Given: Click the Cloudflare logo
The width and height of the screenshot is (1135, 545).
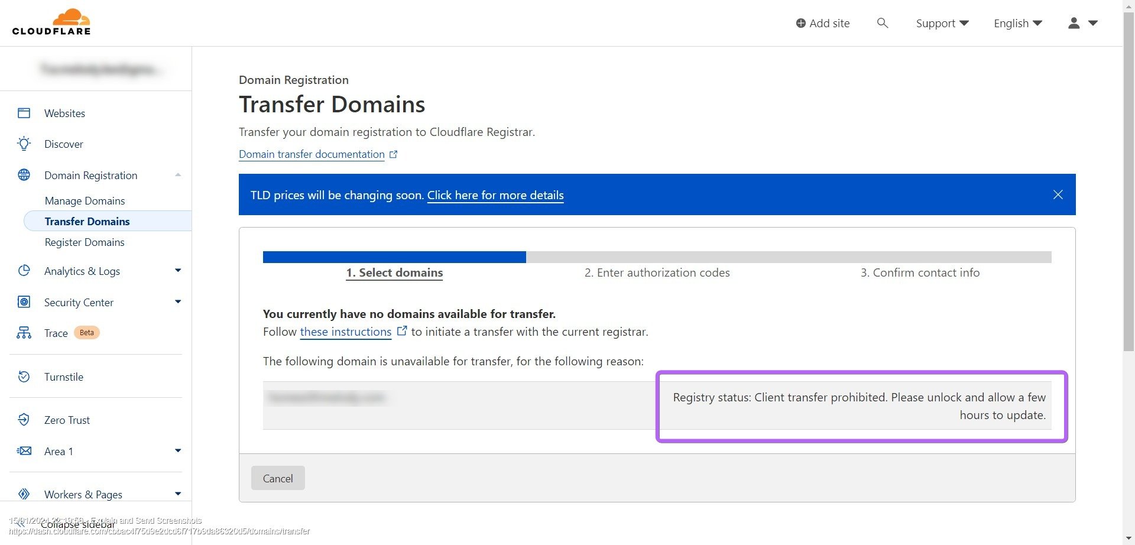Looking at the screenshot, I should coord(51,22).
